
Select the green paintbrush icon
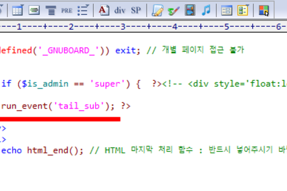tap(174, 10)
